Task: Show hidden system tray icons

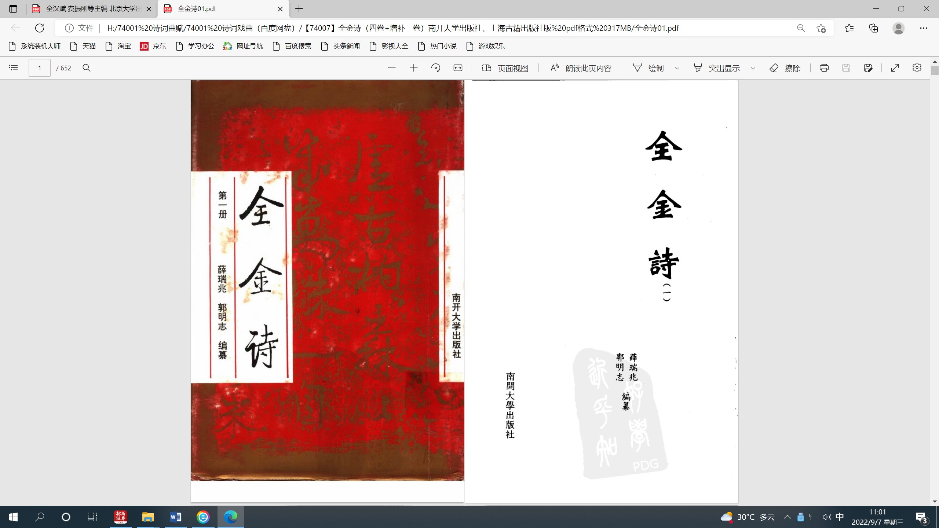Action: (x=787, y=517)
